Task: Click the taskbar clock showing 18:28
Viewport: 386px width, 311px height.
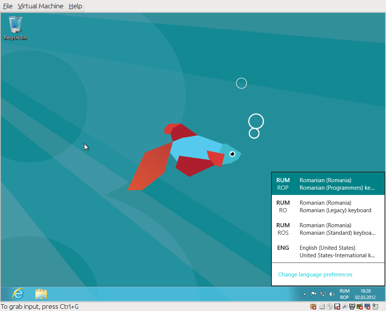Action: tap(365, 294)
